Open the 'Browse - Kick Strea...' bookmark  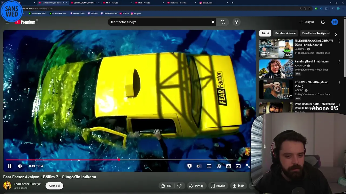coord(58,13)
